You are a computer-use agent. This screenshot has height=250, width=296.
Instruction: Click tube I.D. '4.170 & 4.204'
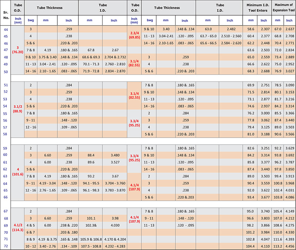point(115,239)
